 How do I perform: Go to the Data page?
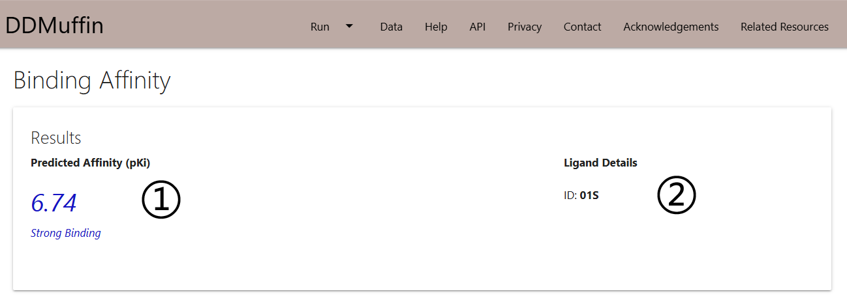[x=391, y=27]
